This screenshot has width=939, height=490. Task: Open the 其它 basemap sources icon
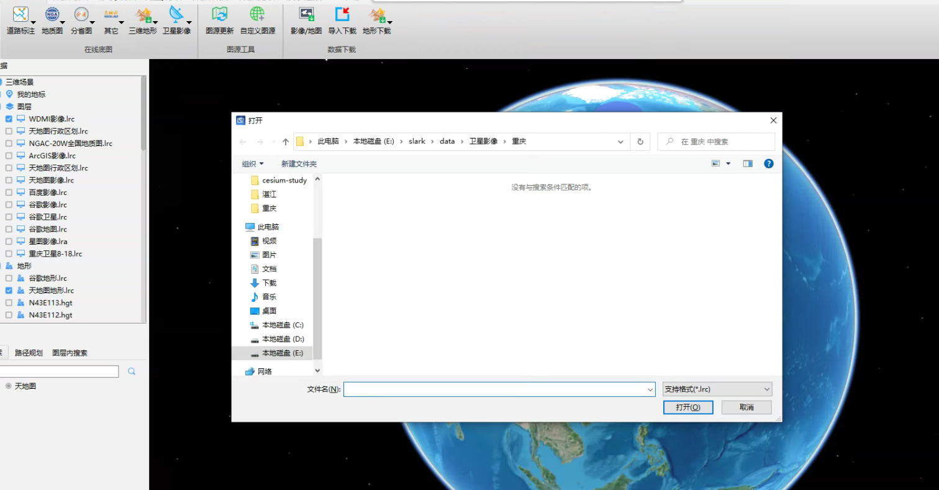[x=111, y=14]
